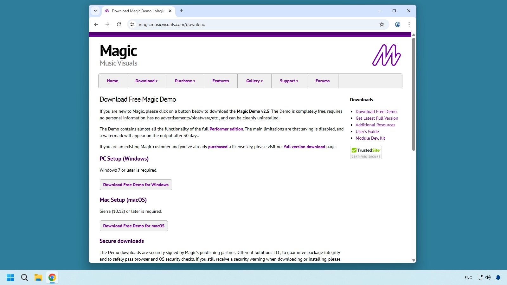The image size is (507, 285).
Task: Click the page vertical scrollbar thumb
Action: pos(414,94)
